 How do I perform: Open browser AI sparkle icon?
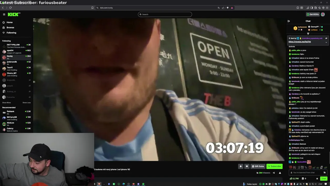pyautogui.click(x=319, y=8)
